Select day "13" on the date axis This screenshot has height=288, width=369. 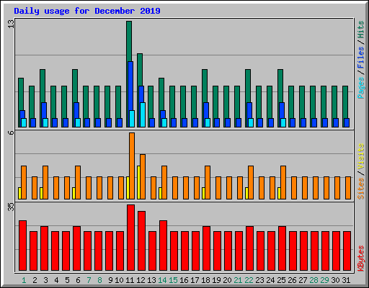[x=151, y=280]
